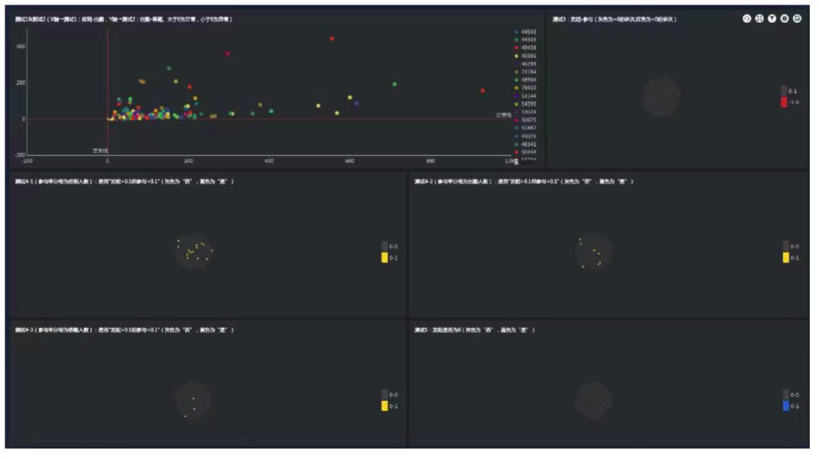Click the refresh icon in the top-right toolbar
This screenshot has width=819, height=459.
coord(746,19)
